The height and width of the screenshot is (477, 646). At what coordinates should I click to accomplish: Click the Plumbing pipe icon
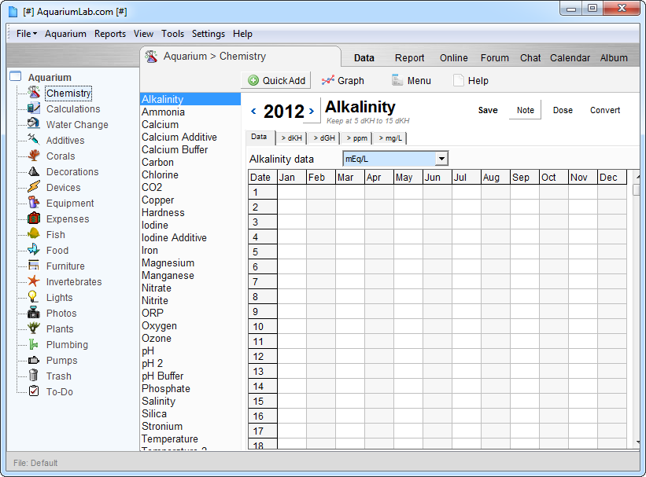[34, 344]
